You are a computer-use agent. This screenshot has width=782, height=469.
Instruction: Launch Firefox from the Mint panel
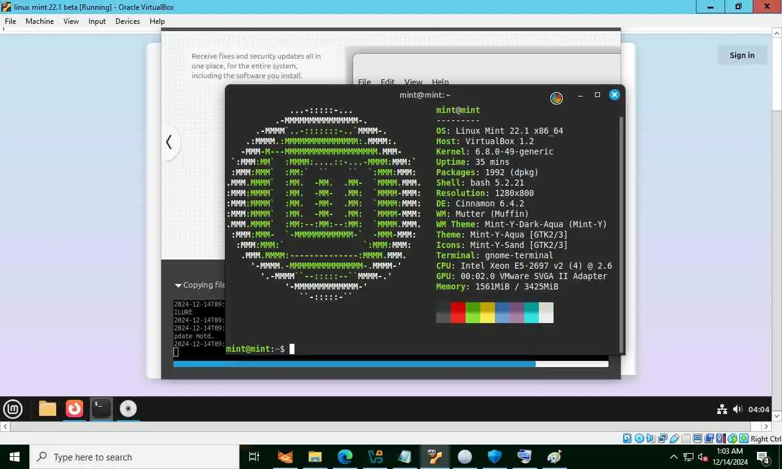tap(75, 409)
